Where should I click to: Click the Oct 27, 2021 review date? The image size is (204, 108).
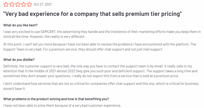[43, 4]
